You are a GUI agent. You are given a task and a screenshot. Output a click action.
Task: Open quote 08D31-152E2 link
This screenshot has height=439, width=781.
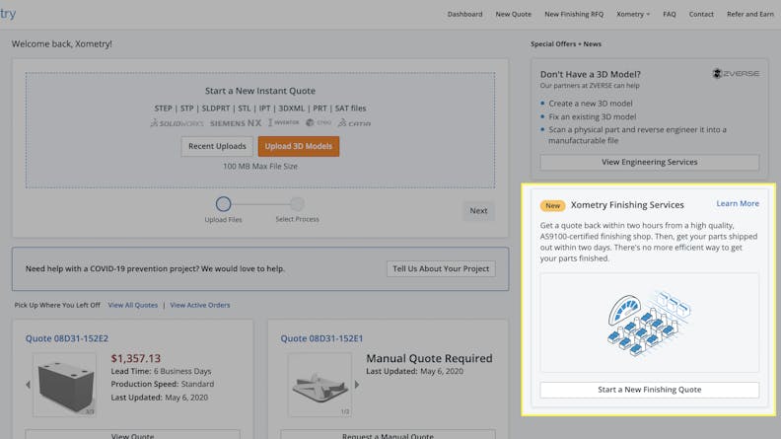coord(67,338)
